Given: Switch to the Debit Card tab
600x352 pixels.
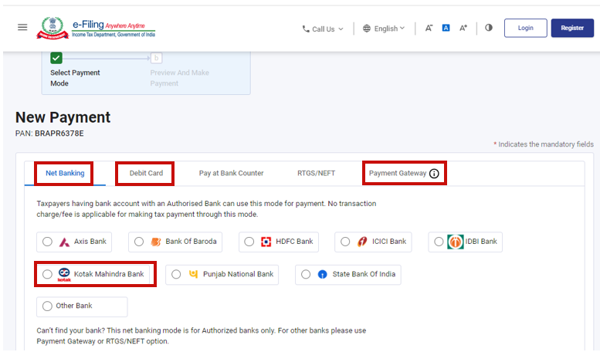Looking at the screenshot, I should point(146,174).
